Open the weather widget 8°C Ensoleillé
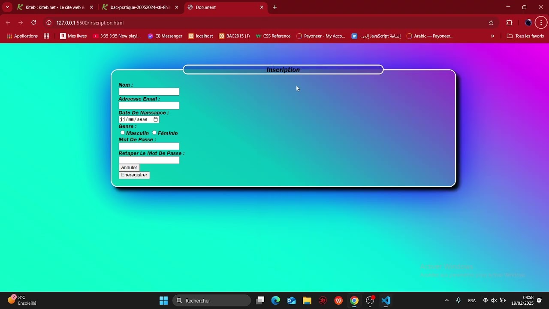The width and height of the screenshot is (549, 309). click(x=22, y=300)
